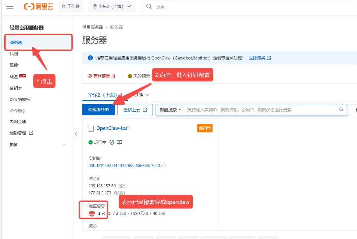Open 配额管理 external link
Screen dimensions: 357x239
[21, 133]
